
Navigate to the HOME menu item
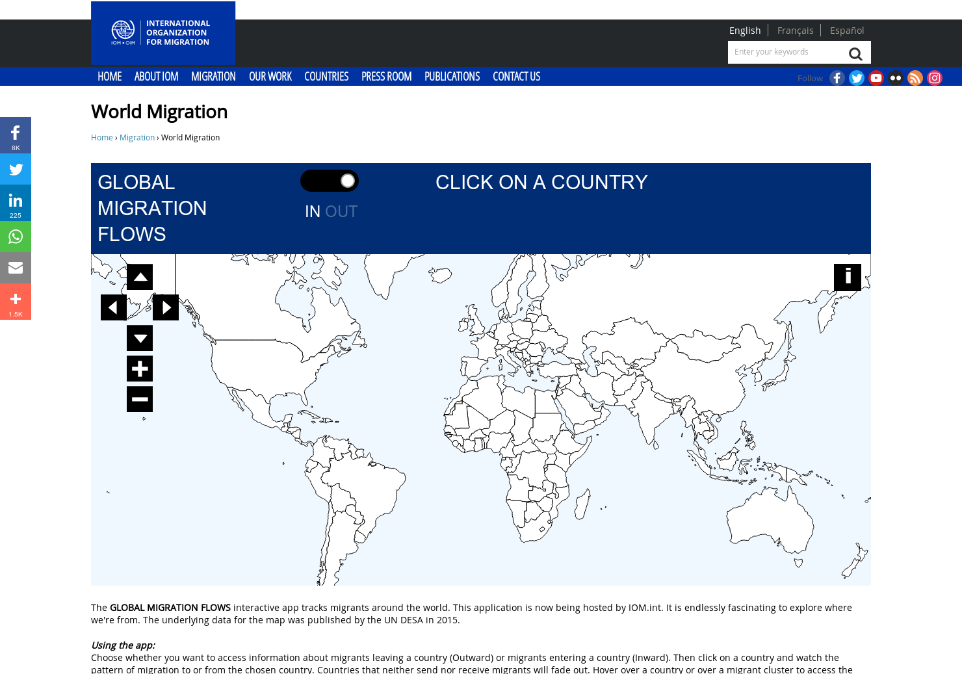109,76
